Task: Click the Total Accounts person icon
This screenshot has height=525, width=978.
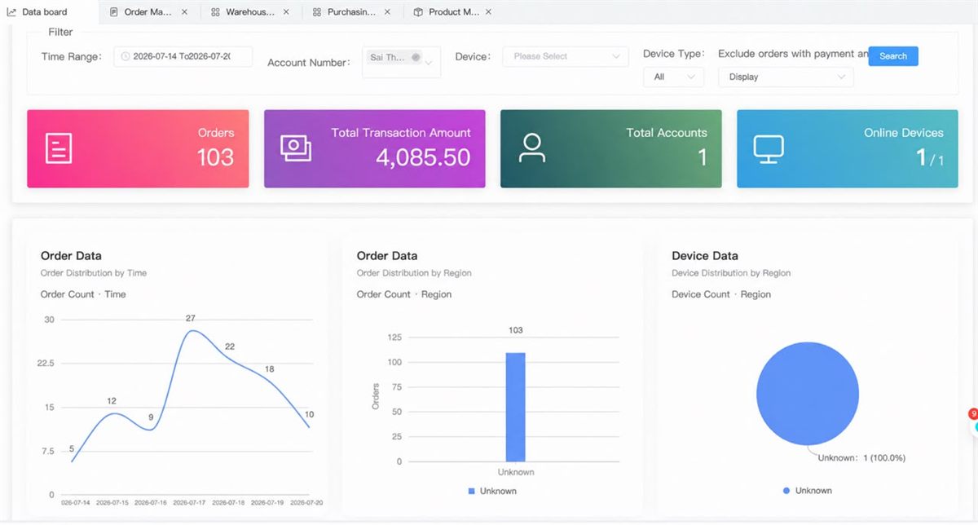Action: (x=532, y=148)
